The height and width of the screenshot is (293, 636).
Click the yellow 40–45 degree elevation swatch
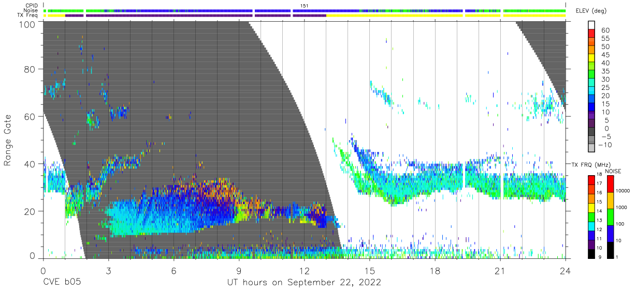(592, 59)
